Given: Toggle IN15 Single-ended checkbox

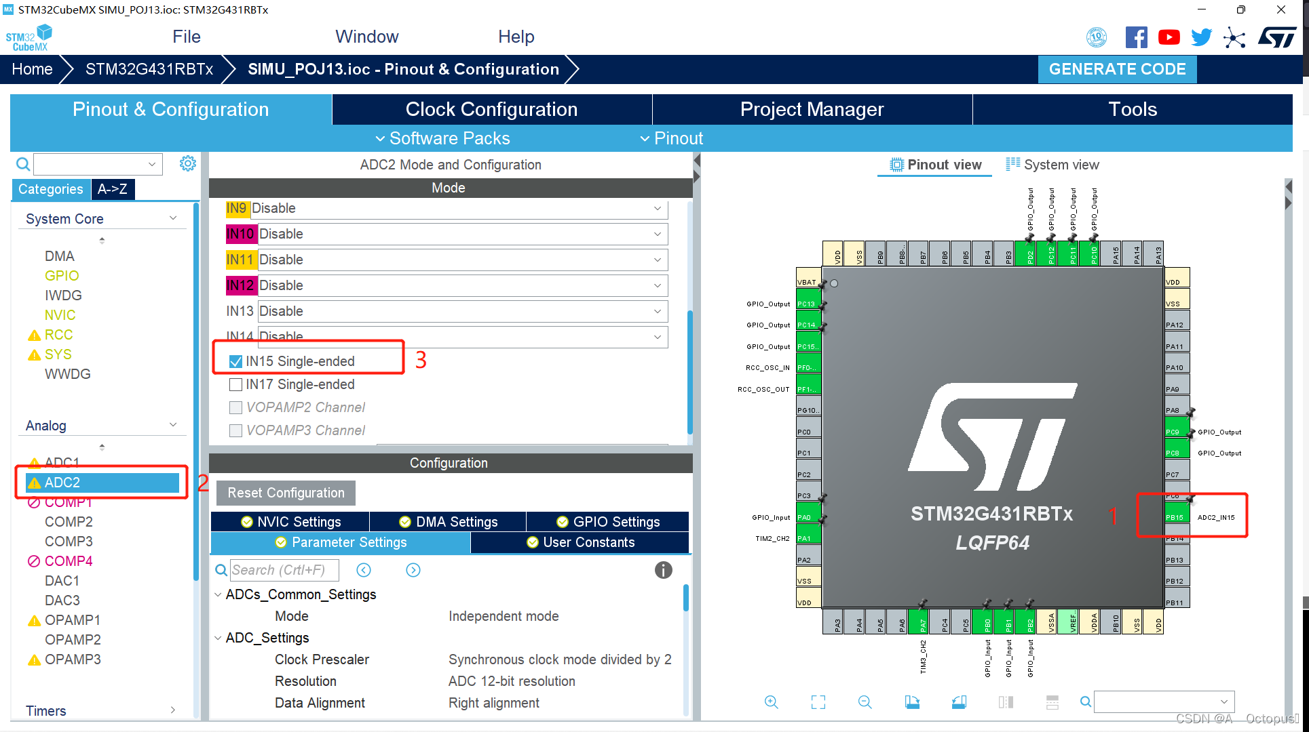Looking at the screenshot, I should click(235, 360).
